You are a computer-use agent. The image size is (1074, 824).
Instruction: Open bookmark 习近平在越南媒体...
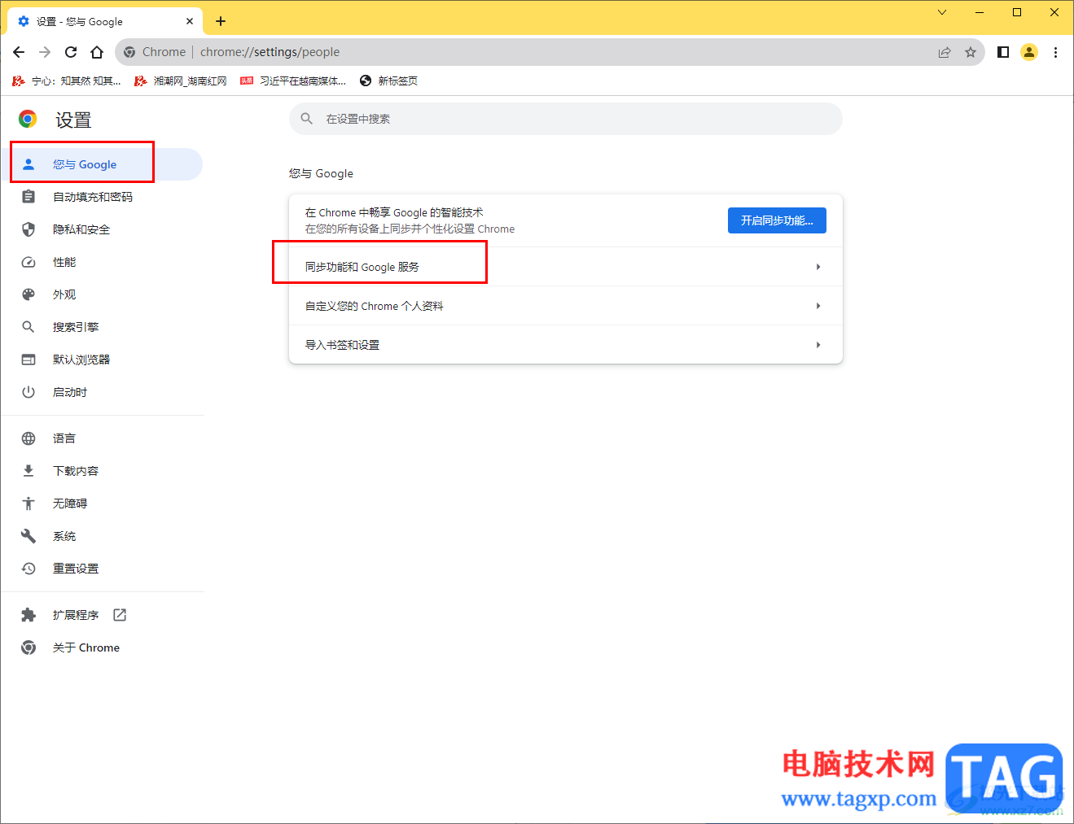tap(293, 81)
